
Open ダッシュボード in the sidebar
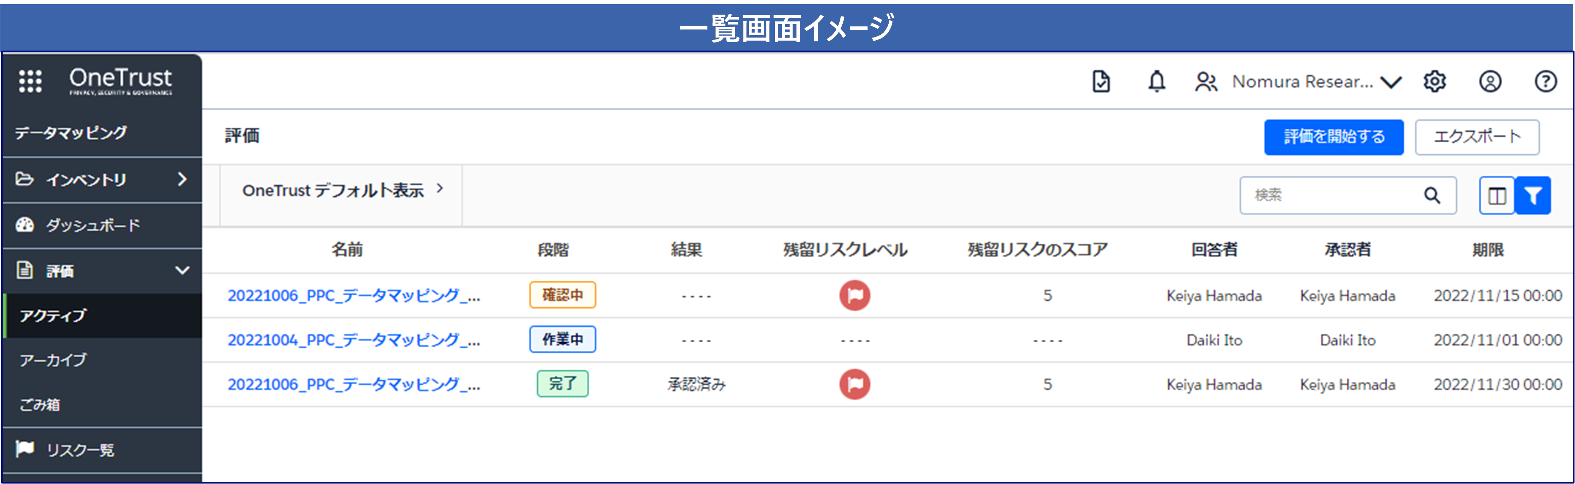(x=102, y=225)
